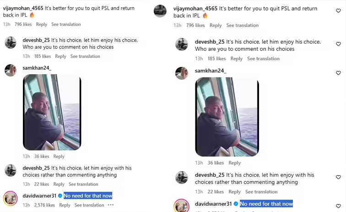The height and width of the screenshot is (212, 346).
Task: Open the three-dot options on davidwarner31's comment
Action: 111,205
